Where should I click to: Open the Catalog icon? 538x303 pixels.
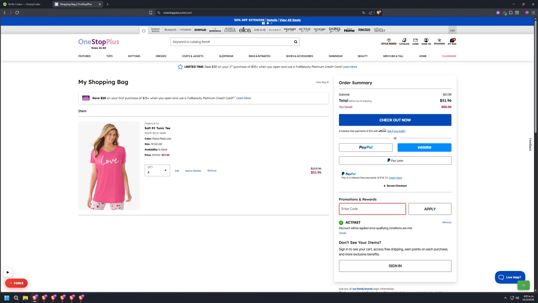click(404, 41)
